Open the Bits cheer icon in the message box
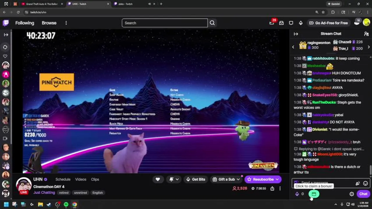The width and height of the screenshot is (372, 209). tap(358, 183)
